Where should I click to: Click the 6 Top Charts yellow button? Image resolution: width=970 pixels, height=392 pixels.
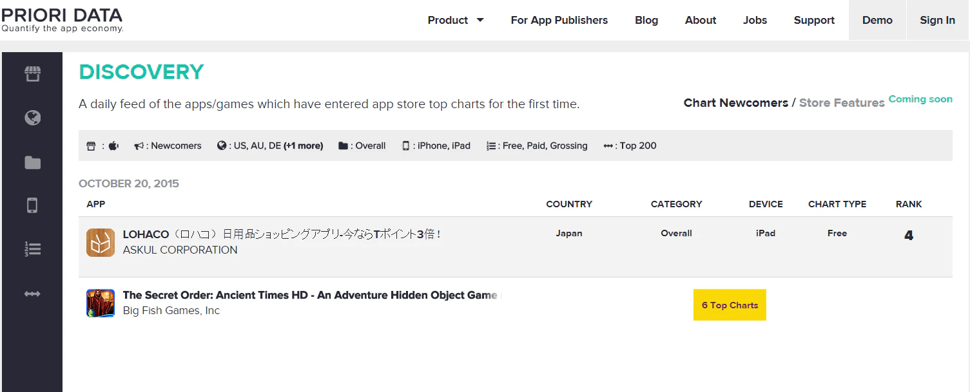point(730,305)
